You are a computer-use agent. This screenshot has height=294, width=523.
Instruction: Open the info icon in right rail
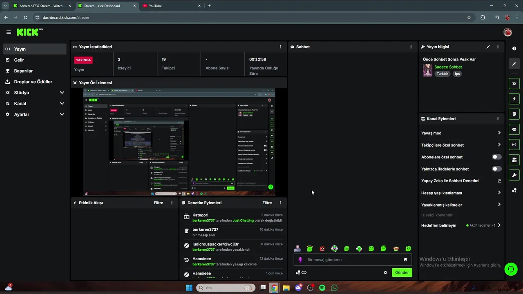tap(514, 49)
